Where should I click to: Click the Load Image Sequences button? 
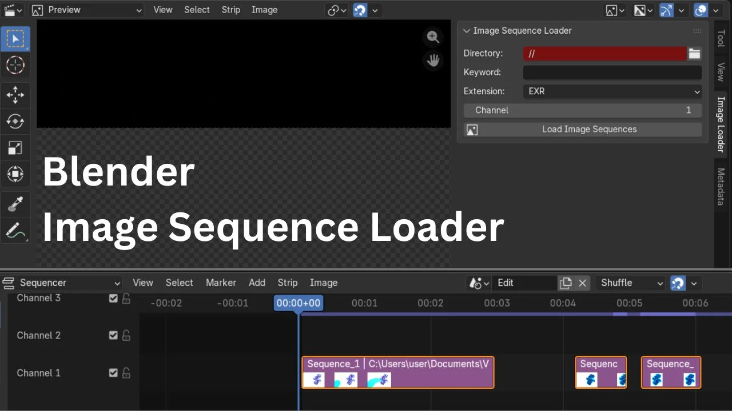583,130
